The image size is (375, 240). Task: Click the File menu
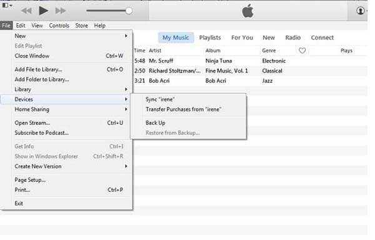coord(6,26)
